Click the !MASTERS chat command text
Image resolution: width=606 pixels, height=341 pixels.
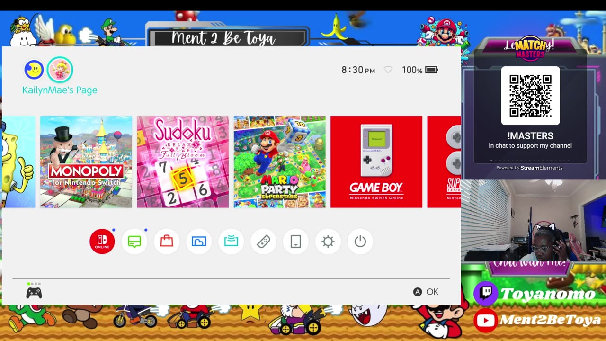coord(530,136)
